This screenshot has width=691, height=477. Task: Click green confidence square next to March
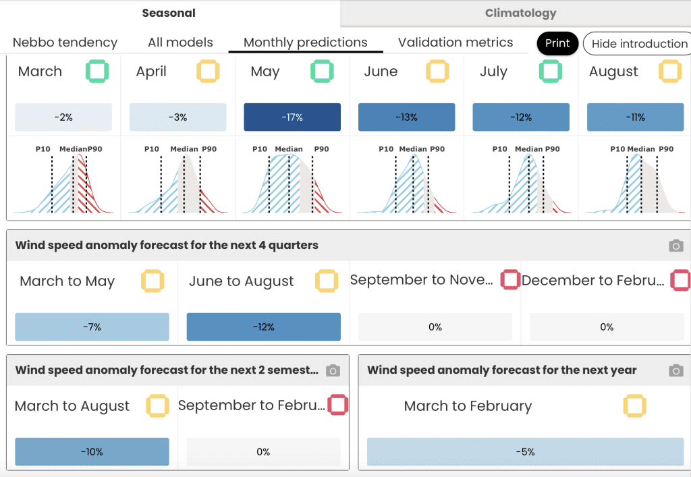tap(97, 72)
